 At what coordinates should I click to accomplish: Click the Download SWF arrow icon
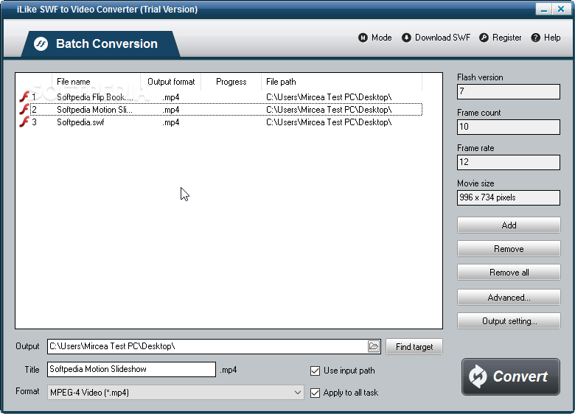pyautogui.click(x=406, y=38)
